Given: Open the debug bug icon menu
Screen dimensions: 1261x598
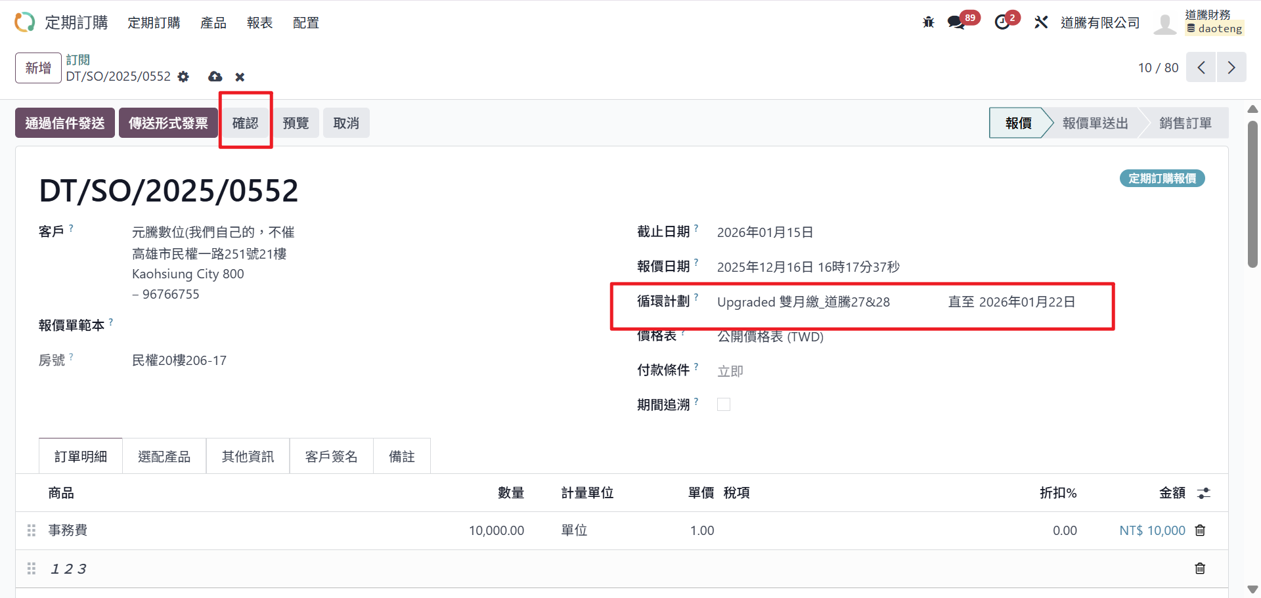Looking at the screenshot, I should click(x=928, y=22).
